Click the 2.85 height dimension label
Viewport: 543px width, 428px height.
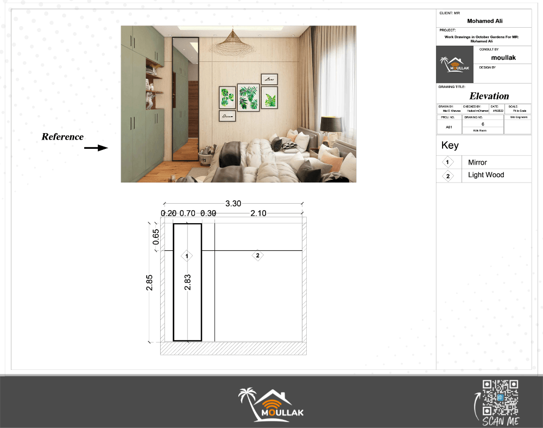[x=149, y=282]
